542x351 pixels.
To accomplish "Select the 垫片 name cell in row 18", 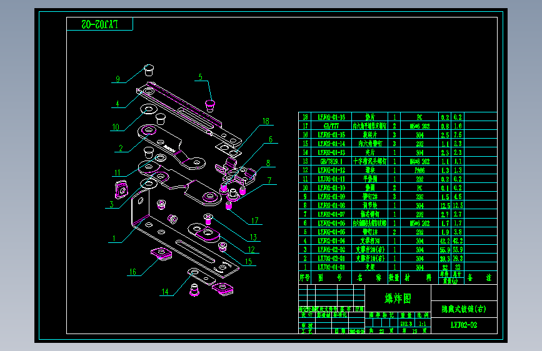I will (369, 117).
